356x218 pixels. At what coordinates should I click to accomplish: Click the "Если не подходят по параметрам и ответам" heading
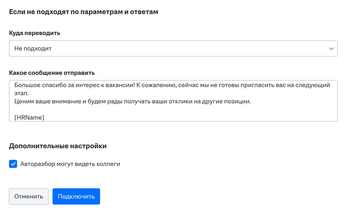click(x=83, y=12)
